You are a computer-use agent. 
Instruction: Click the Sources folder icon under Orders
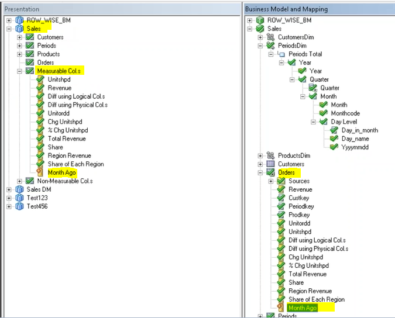[281, 181]
